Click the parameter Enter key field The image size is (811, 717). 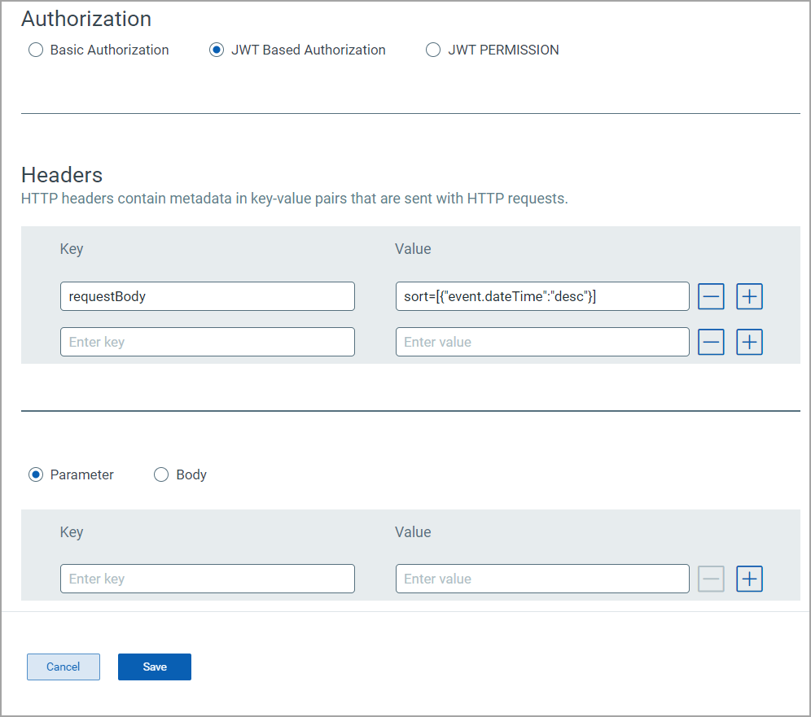pyautogui.click(x=208, y=579)
